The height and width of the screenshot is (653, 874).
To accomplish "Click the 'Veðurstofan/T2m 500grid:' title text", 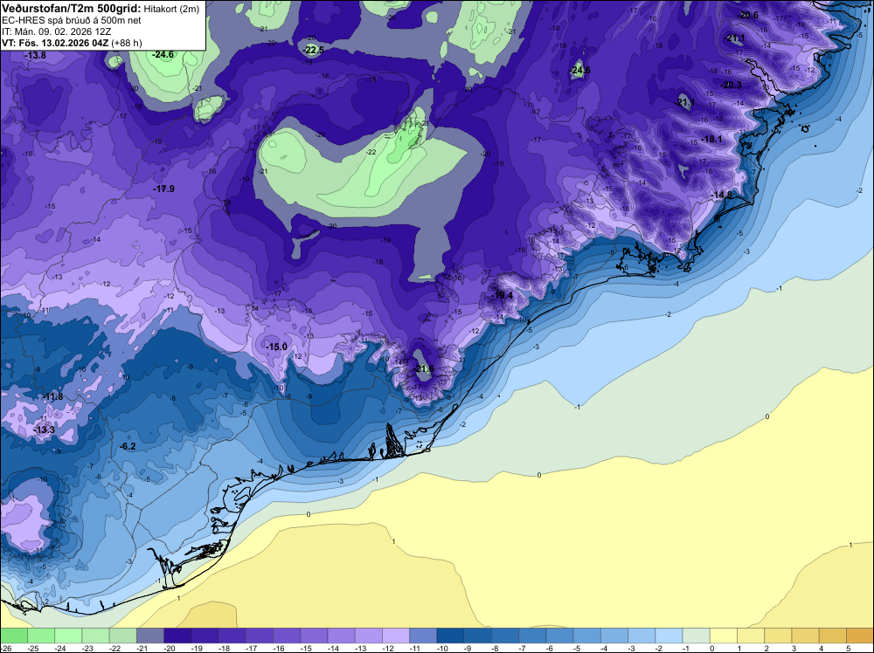I will 71,8.
